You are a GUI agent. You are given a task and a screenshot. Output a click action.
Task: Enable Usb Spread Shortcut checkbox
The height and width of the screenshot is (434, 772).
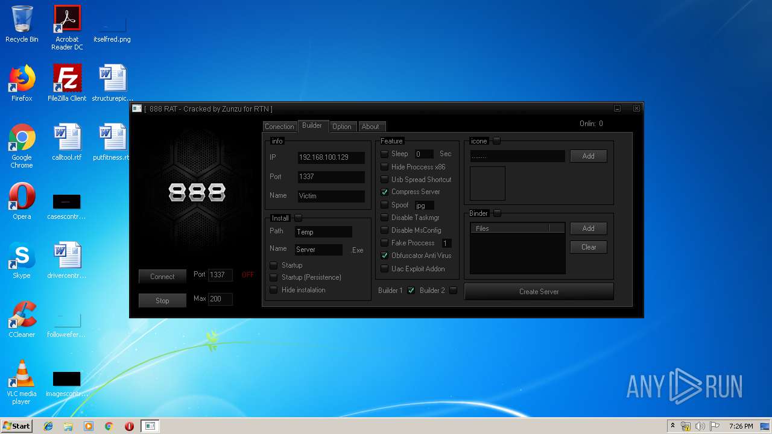[384, 180]
